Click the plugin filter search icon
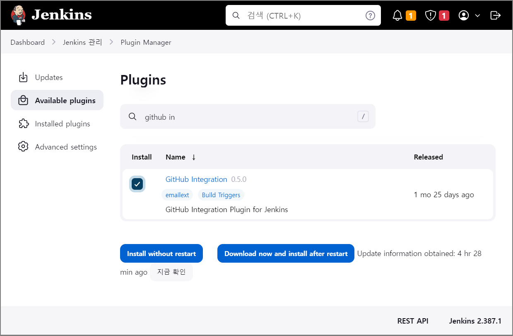The image size is (513, 336). click(x=132, y=117)
